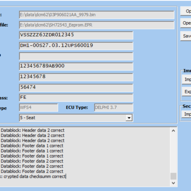Viewport: 191px width, 191px height.
Task: Click the 56474 field
Action: click(x=76, y=88)
